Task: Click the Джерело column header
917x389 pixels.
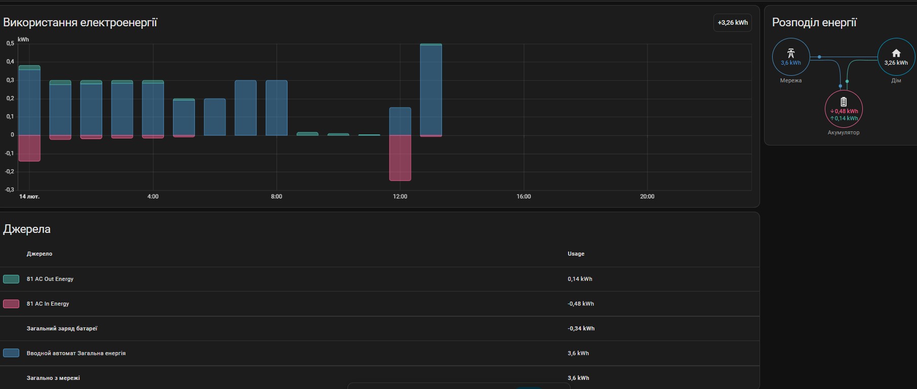Action: (39, 254)
